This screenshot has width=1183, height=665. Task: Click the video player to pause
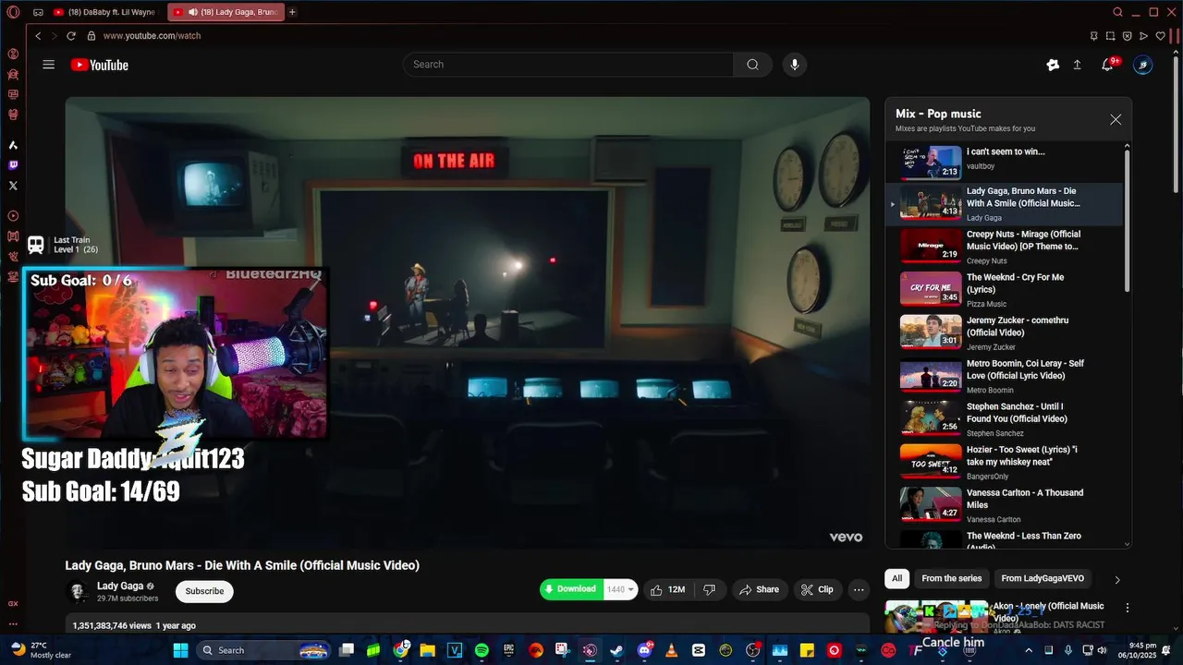(x=467, y=323)
